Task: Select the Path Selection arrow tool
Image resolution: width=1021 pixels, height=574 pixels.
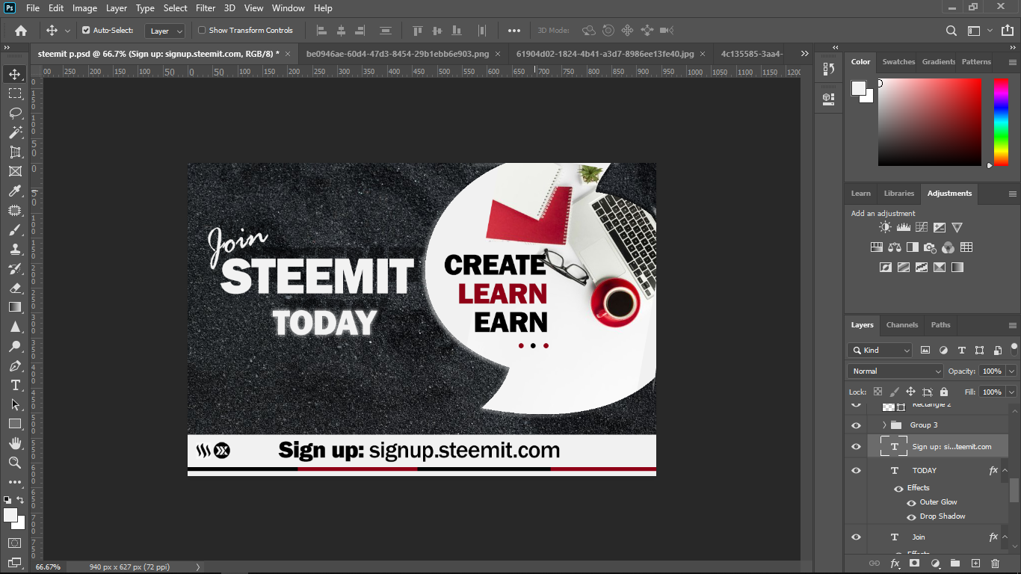Action: pos(15,404)
